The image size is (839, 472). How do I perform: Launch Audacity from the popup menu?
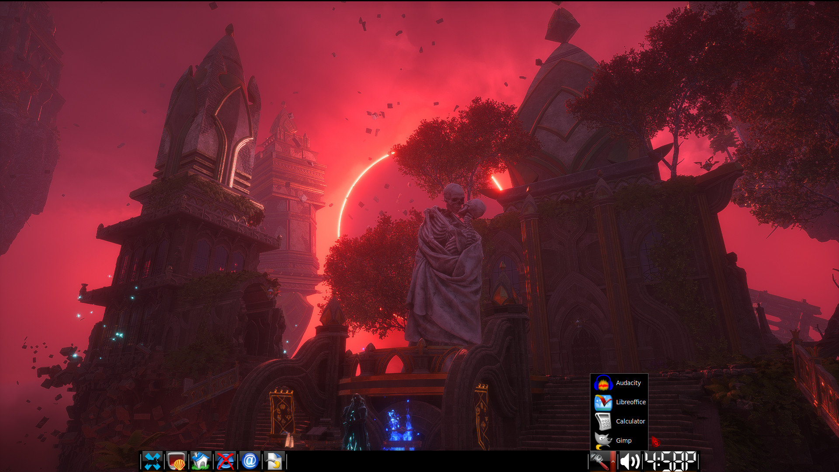coord(619,383)
